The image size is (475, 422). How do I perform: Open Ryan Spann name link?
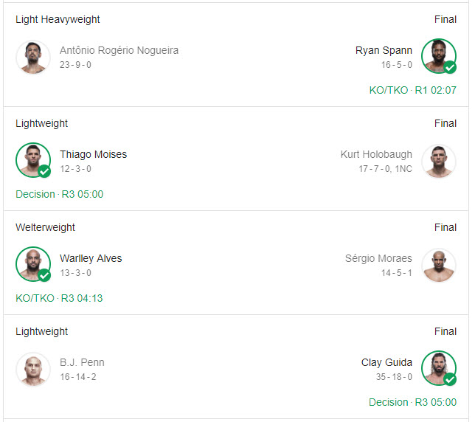(384, 50)
